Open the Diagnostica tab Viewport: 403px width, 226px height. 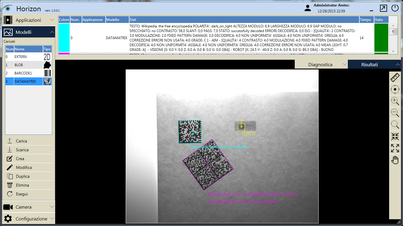(x=321, y=64)
